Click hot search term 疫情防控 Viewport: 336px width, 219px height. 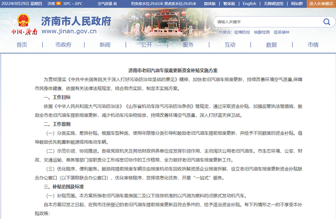pos(242,32)
